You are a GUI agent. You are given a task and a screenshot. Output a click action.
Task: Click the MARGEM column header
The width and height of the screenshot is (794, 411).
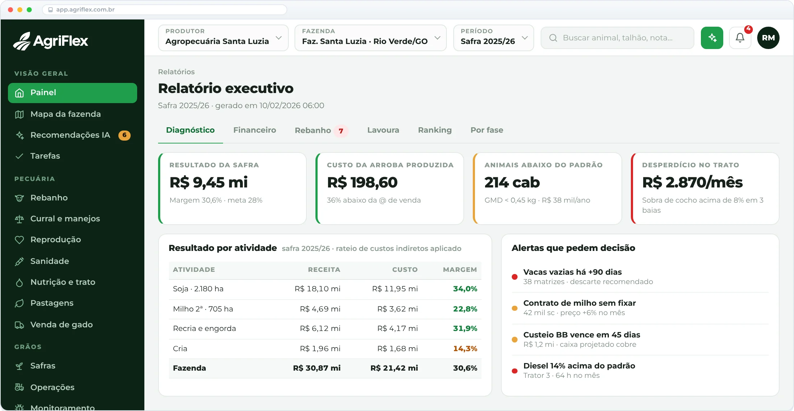pyautogui.click(x=460, y=270)
